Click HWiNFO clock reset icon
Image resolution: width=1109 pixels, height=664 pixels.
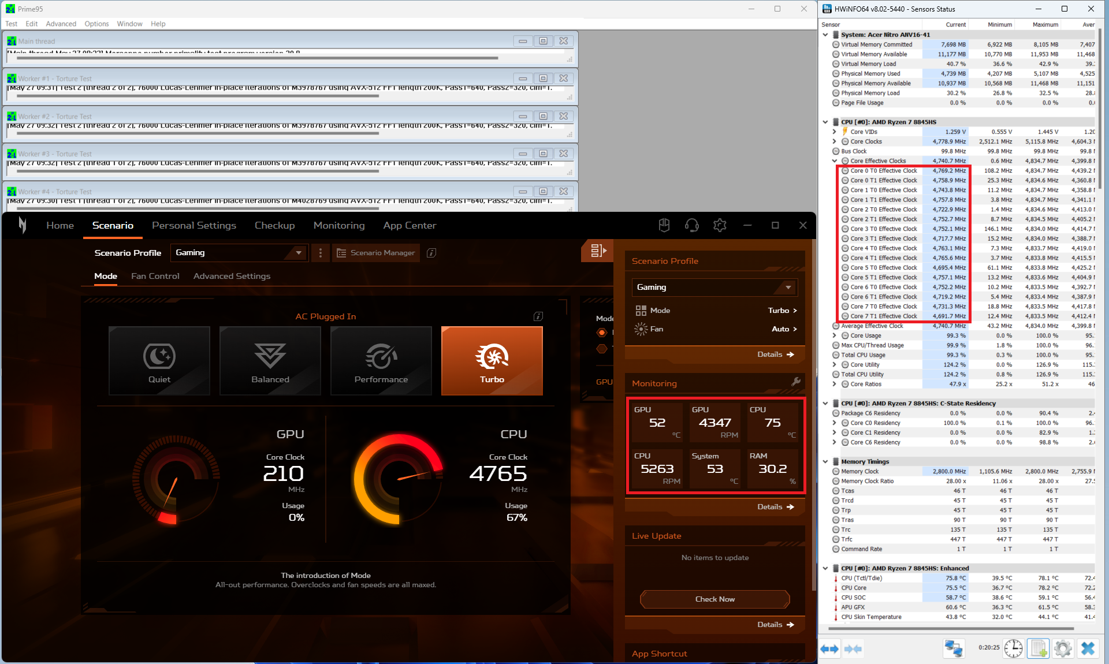(x=1013, y=648)
